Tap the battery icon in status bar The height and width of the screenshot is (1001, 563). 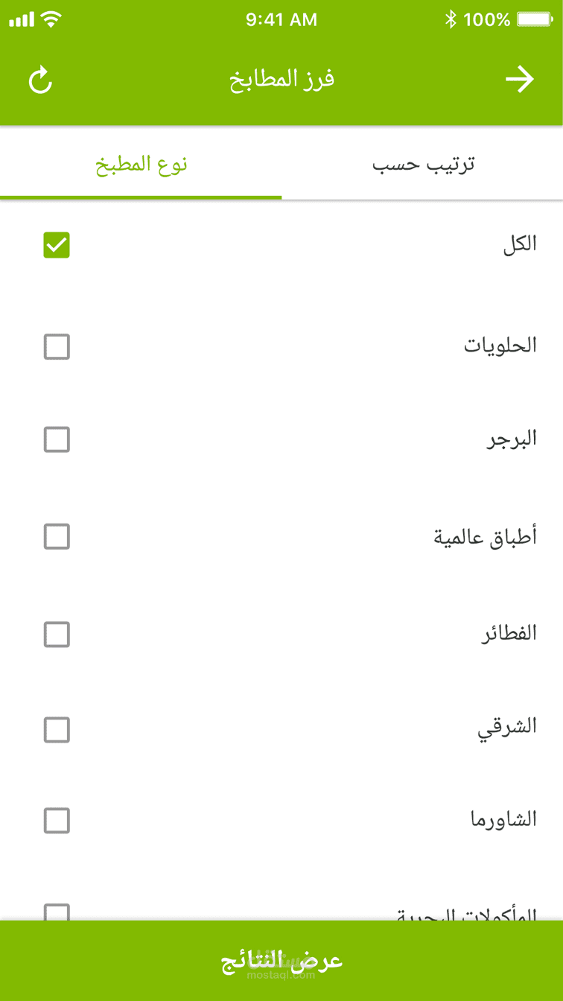(534, 19)
